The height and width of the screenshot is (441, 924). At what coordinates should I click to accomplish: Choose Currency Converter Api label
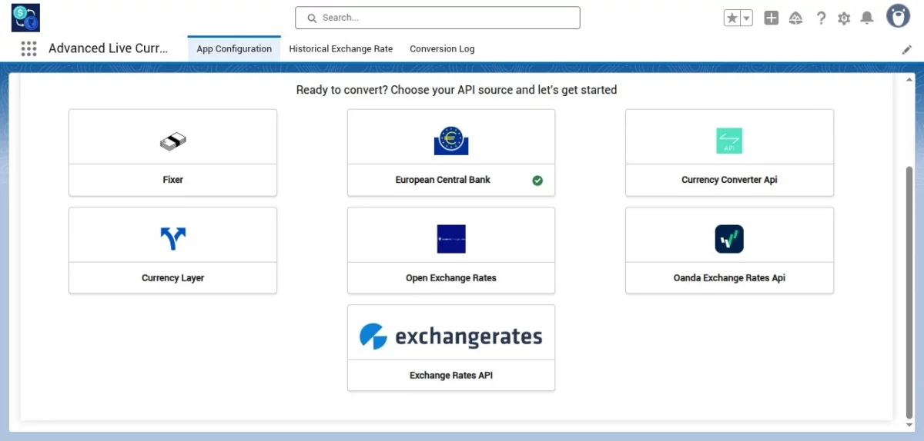pos(729,180)
